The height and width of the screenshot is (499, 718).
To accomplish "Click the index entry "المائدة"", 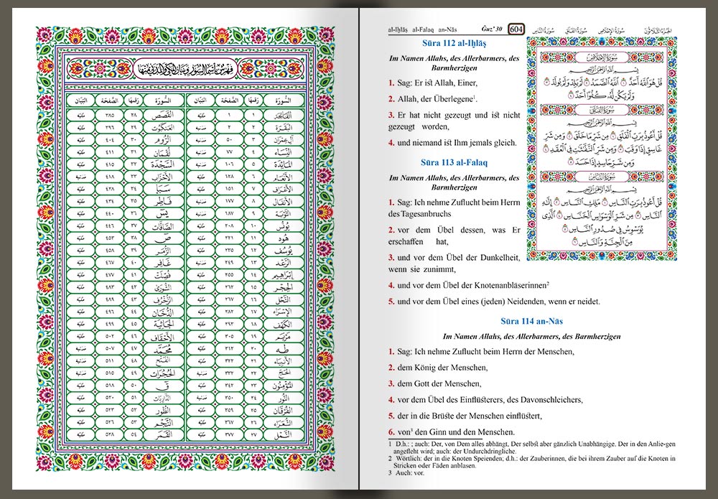I will pyautogui.click(x=284, y=164).
